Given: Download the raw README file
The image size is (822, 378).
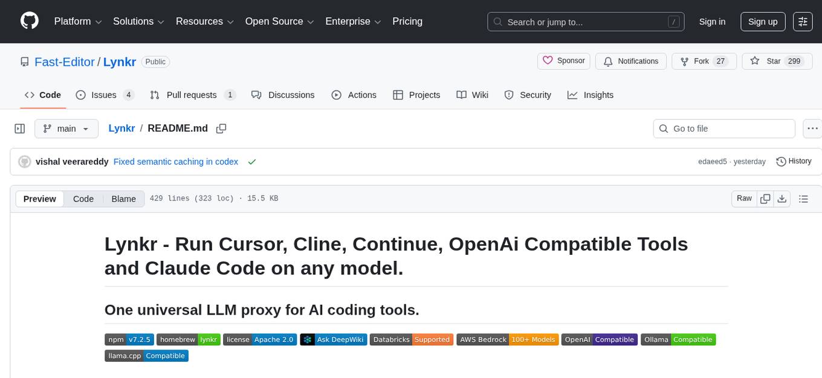Looking at the screenshot, I should 782,198.
